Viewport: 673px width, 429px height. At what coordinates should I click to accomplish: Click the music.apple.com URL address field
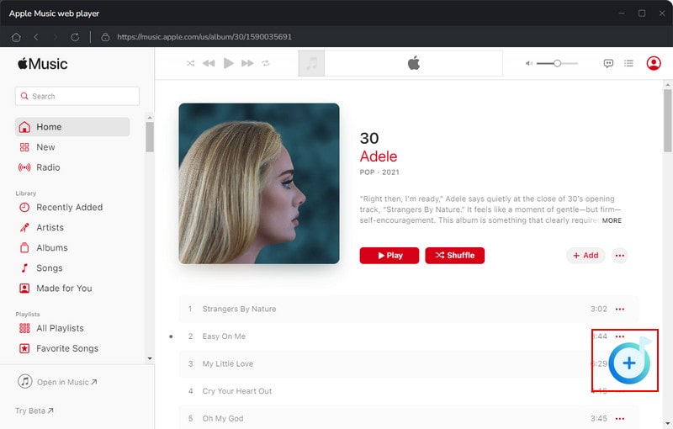[x=204, y=37]
